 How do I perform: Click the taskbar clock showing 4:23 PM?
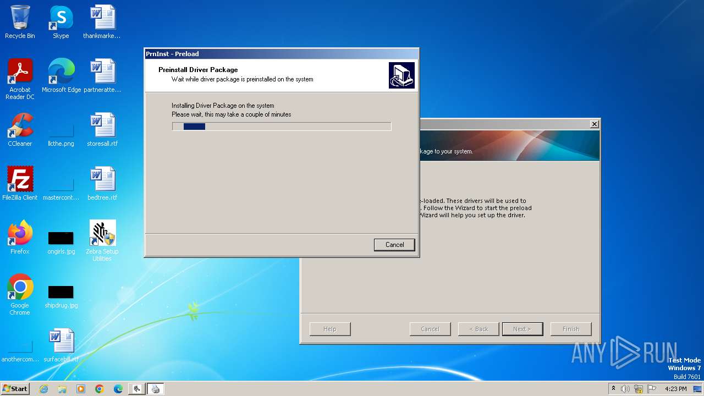675,389
